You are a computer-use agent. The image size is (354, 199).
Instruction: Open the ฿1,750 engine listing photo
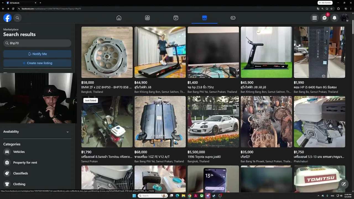click(319, 122)
